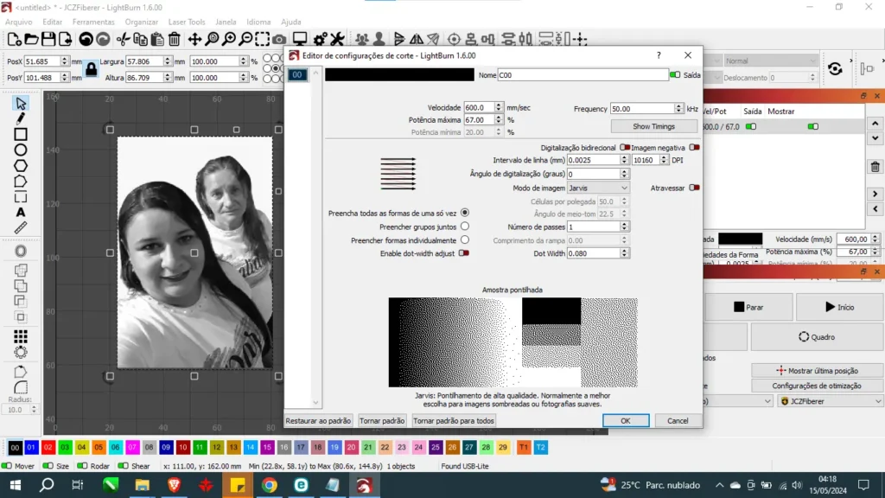
Task: Open the Arquivo menu
Action: point(19,22)
